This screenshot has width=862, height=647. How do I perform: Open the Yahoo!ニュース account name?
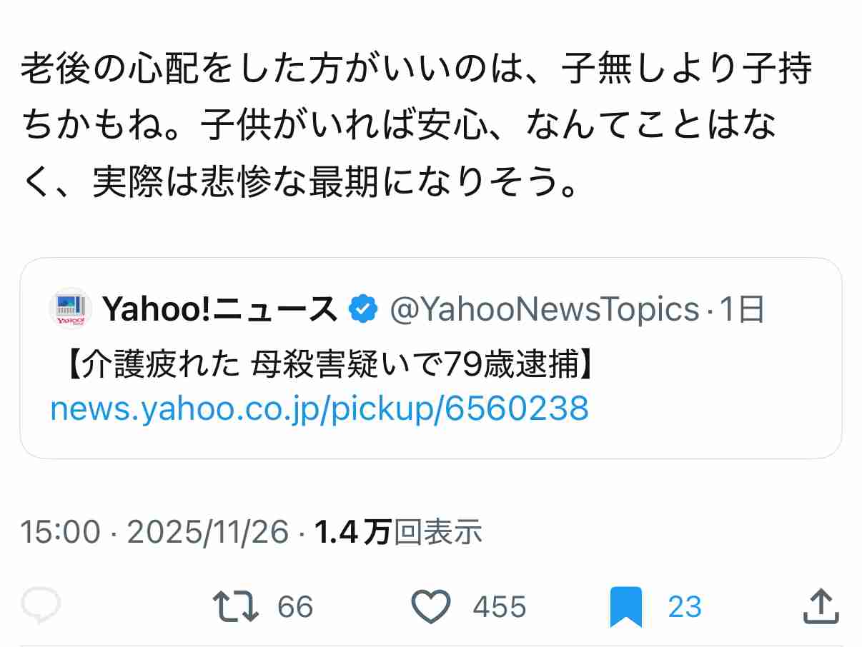click(x=222, y=309)
